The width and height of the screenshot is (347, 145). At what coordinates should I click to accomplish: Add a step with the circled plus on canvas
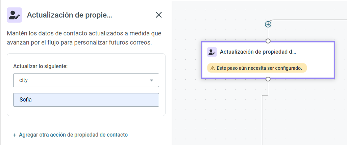[268, 24]
